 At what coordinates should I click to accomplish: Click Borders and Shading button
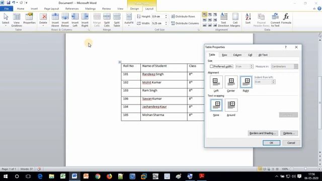(x=263, y=133)
